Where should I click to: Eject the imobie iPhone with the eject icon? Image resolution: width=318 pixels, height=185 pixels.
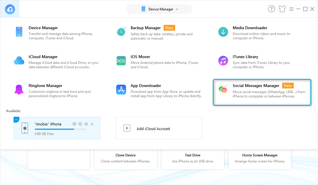(92, 124)
